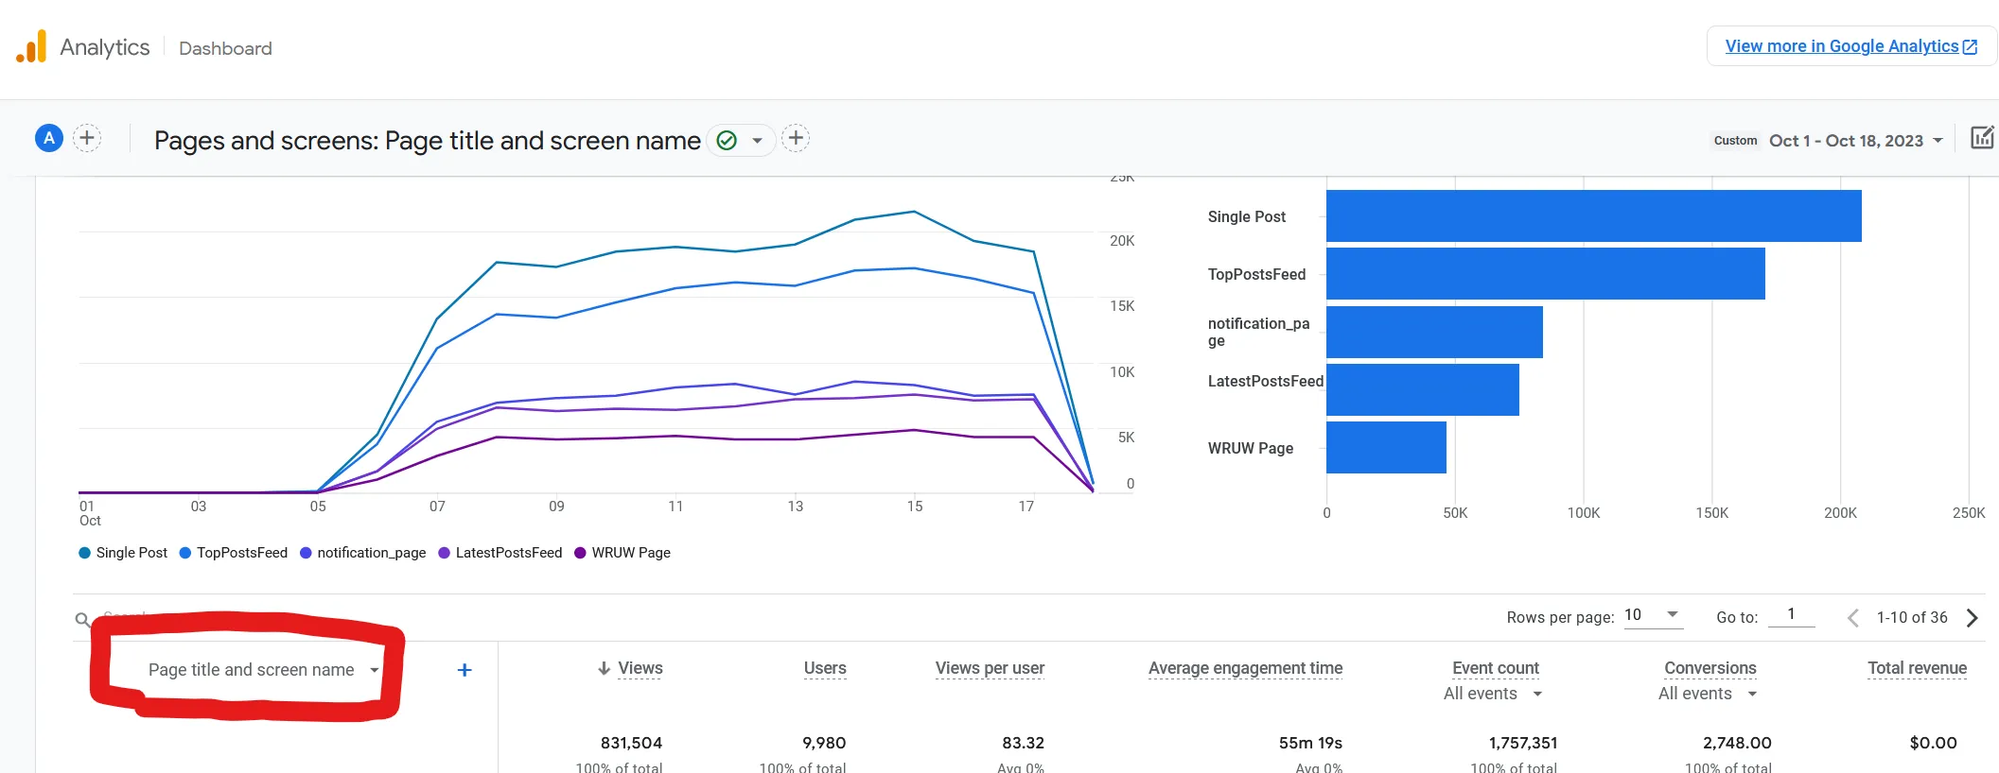Click the 'WRUW Page' bar in bar chart
The image size is (1999, 773).
[1386, 447]
